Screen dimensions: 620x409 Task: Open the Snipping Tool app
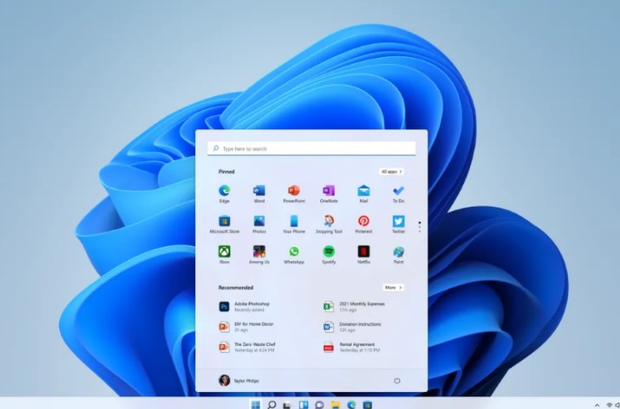click(x=329, y=222)
